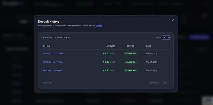The height and width of the screenshot is (105, 213).
Task: Click the NEXT page button
Action: [x=165, y=83]
